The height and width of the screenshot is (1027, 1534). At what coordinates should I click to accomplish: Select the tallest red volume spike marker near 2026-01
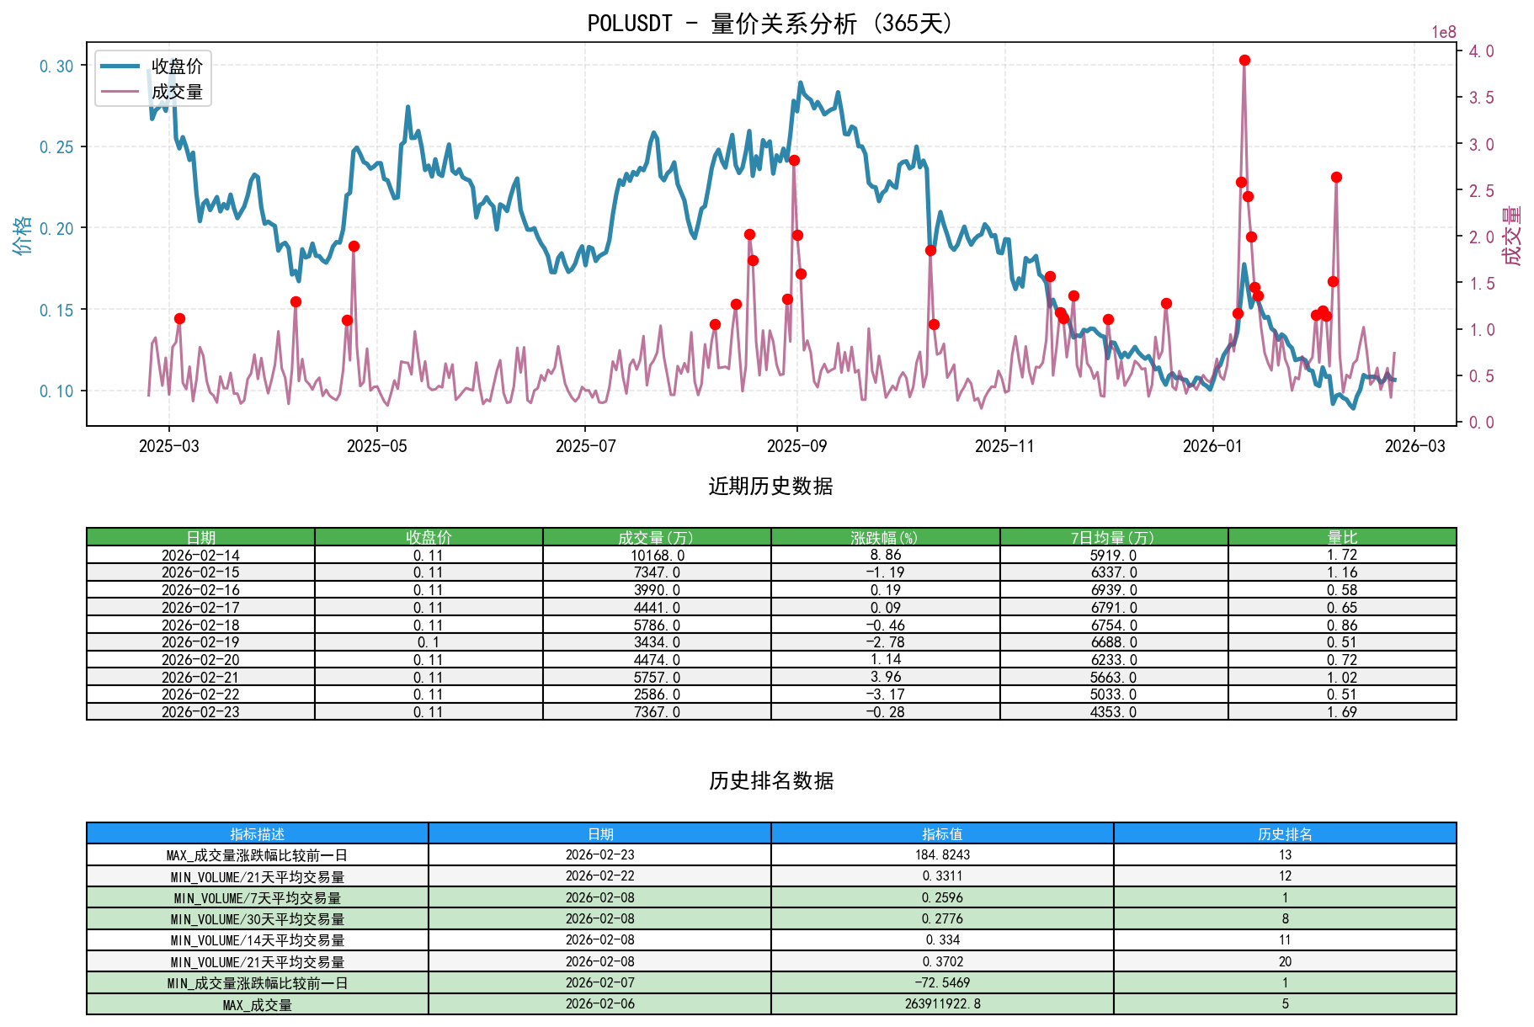click(x=1244, y=59)
